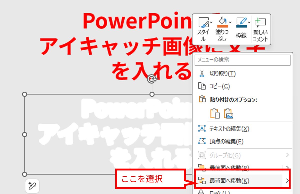Click the 切り取り(T) text label
Screen dimensions: 300x194
coord(222,73)
